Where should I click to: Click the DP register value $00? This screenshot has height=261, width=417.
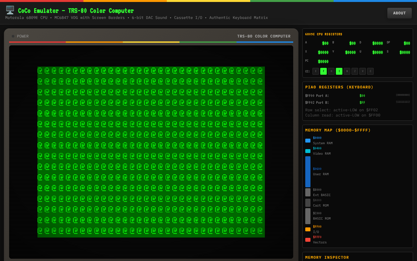pyautogui.click(x=407, y=43)
